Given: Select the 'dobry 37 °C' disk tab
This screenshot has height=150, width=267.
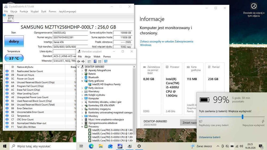Looking at the screenshot, I should click(11, 18).
